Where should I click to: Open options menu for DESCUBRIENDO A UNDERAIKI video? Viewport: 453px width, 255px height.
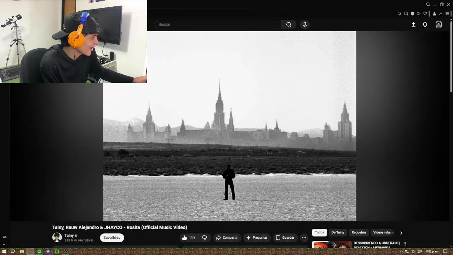(405, 244)
